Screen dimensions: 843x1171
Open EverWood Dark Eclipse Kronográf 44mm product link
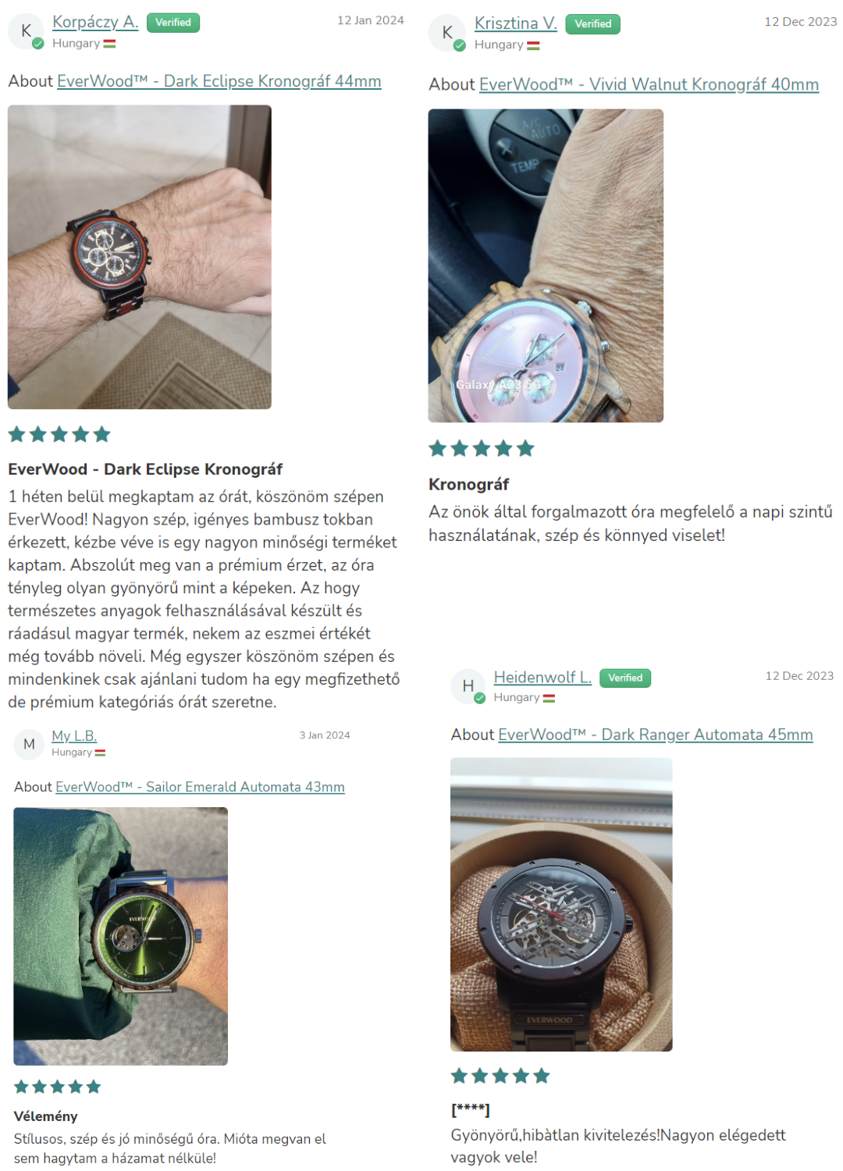[219, 81]
